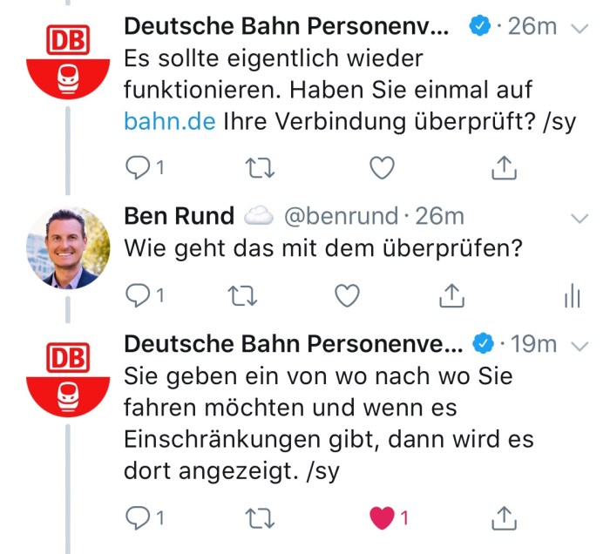Open options chevron on Ben Rund's tweet
Viewport: 610px width, 554px height.
pos(579,216)
